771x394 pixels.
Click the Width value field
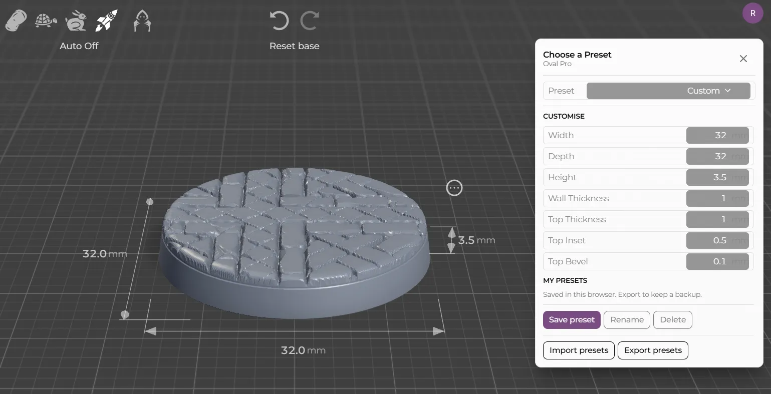[717, 135]
